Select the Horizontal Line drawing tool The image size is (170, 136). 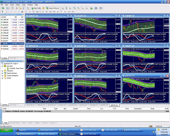point(15,12)
